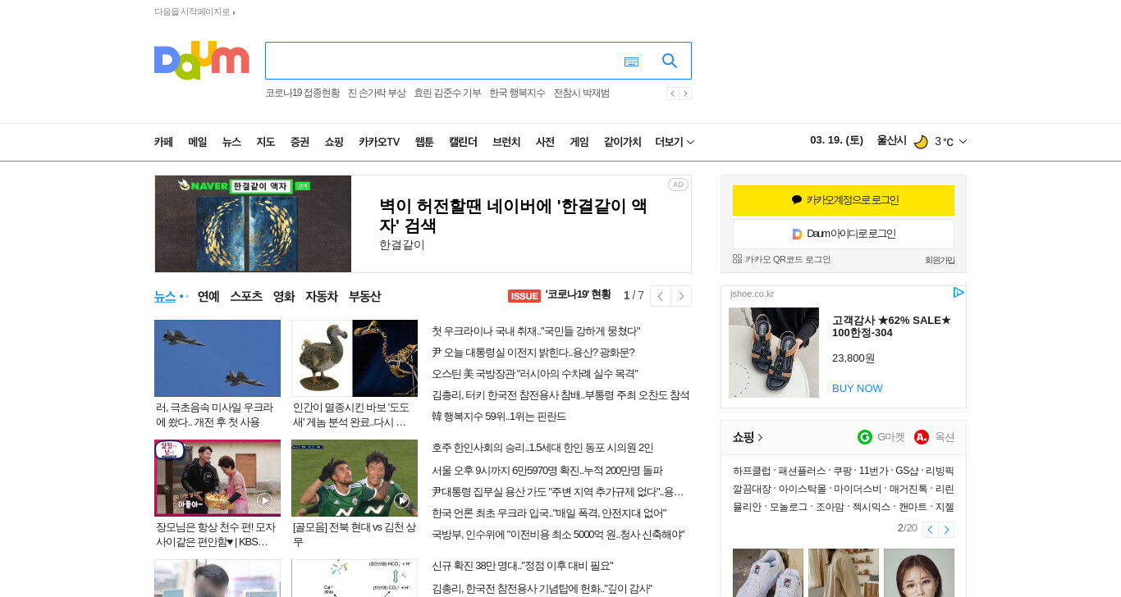
Task: Go to next news page
Action: 681,296
